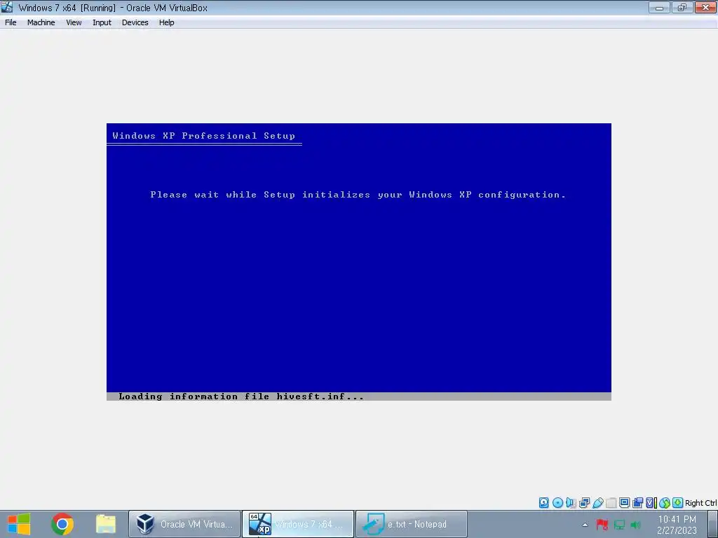Click the USB devices status icon

(x=597, y=503)
